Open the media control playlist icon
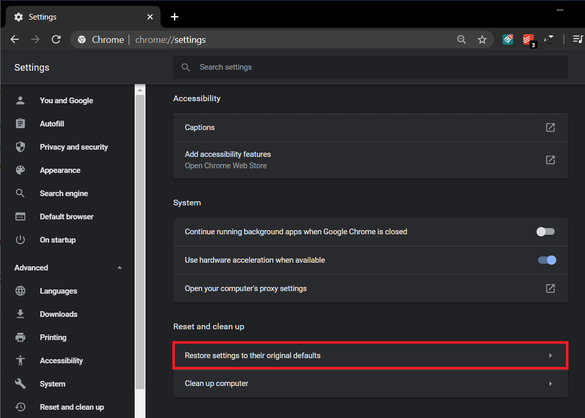585x418 pixels. tap(578, 40)
